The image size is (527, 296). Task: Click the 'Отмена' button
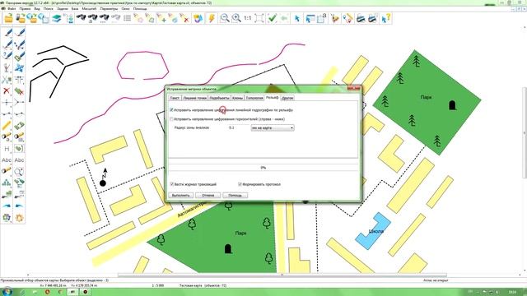[208, 196]
